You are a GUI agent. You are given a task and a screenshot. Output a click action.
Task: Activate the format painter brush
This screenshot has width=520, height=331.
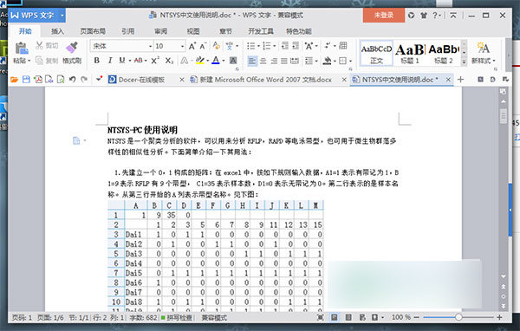[72, 48]
